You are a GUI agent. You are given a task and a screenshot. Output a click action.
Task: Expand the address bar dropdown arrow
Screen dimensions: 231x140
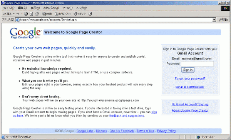(x=214, y=20)
